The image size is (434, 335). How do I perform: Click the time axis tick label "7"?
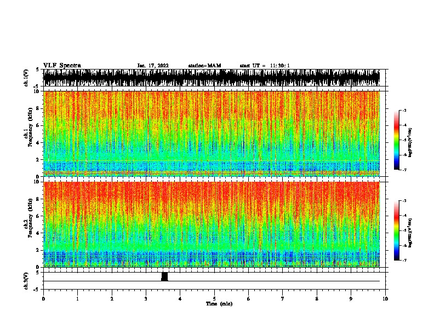click(283, 299)
